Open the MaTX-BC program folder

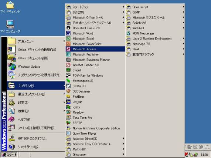(x=95, y=149)
